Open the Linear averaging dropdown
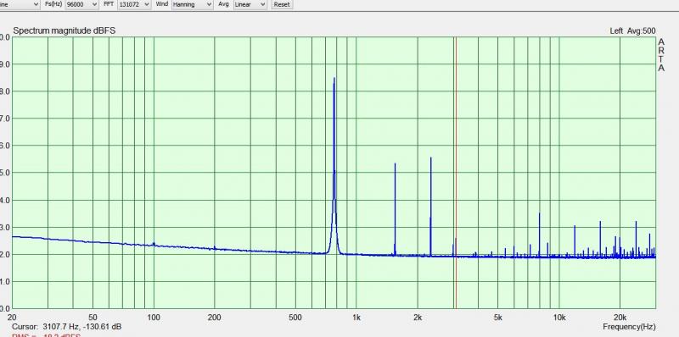This screenshot has width=679, height=337. [x=250, y=4]
